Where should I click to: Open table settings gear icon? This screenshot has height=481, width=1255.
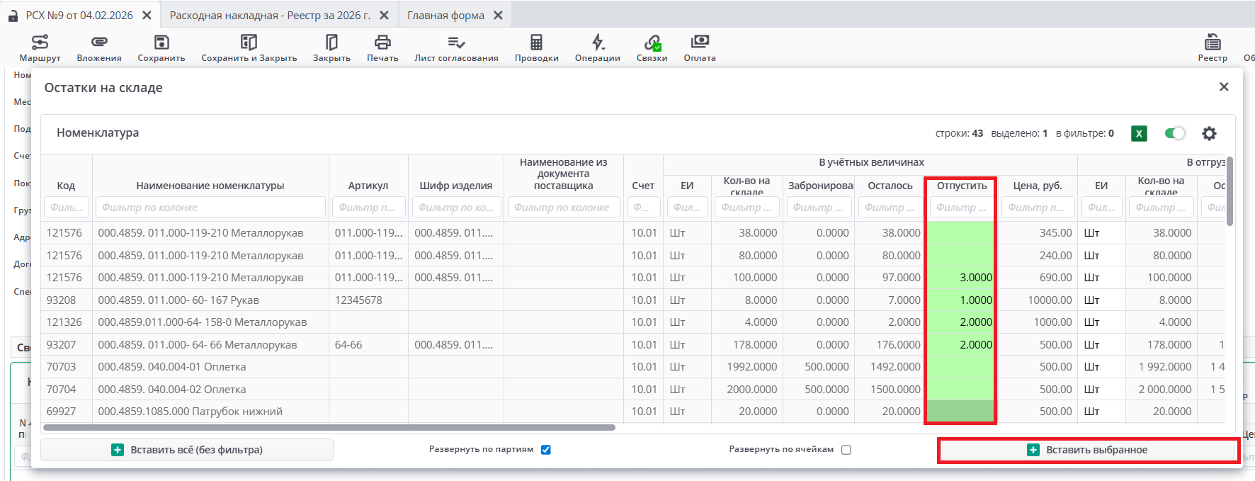pyautogui.click(x=1209, y=133)
